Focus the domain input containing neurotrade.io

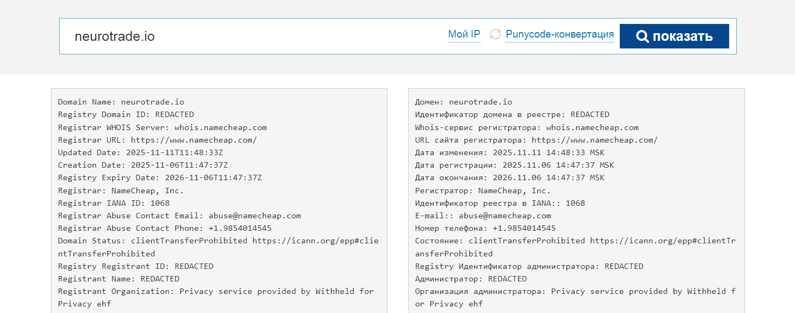[x=245, y=36]
